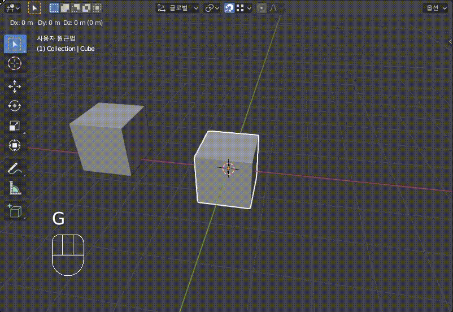Open the editor type dropdown
Viewport: 453px width, 312px height.
click(13, 8)
